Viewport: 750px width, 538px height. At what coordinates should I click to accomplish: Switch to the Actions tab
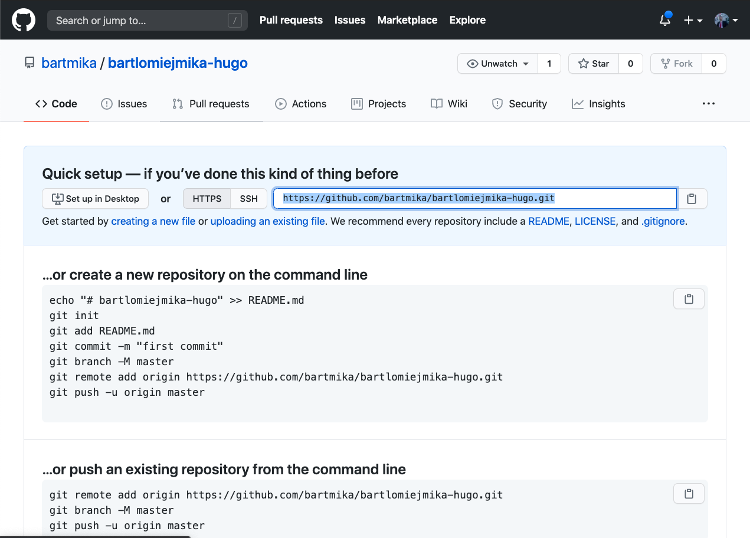coord(301,104)
